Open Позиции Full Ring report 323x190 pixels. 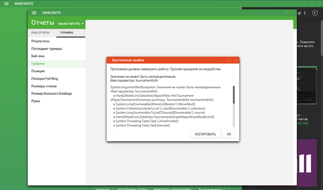tap(57, 79)
